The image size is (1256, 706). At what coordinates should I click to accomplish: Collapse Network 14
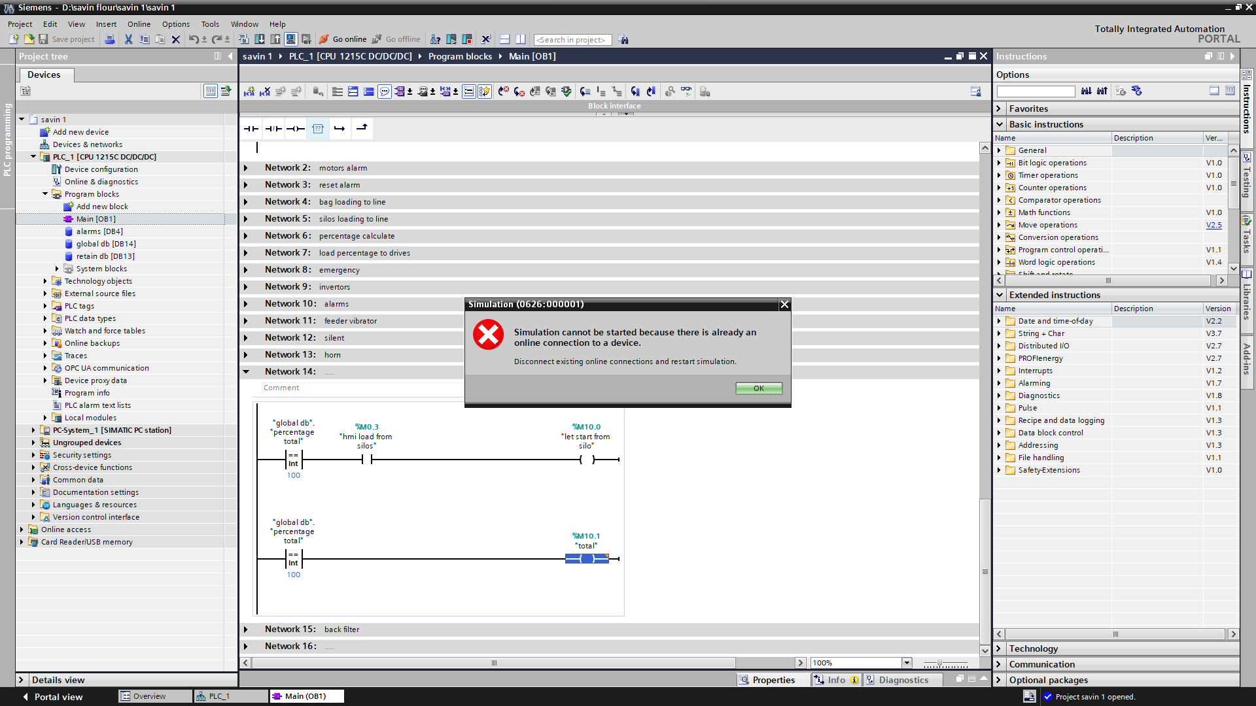pyautogui.click(x=246, y=372)
